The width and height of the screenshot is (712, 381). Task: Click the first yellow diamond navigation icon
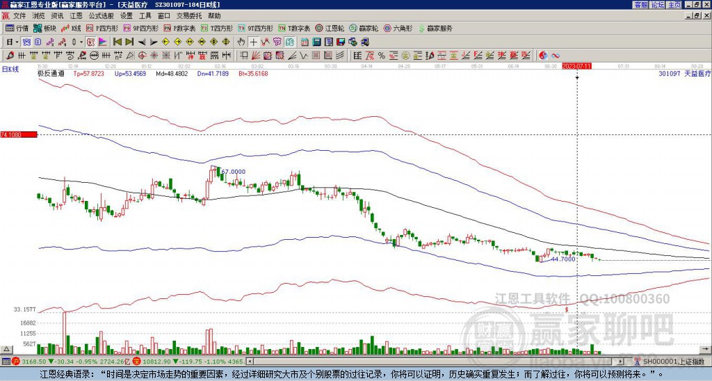(165, 42)
